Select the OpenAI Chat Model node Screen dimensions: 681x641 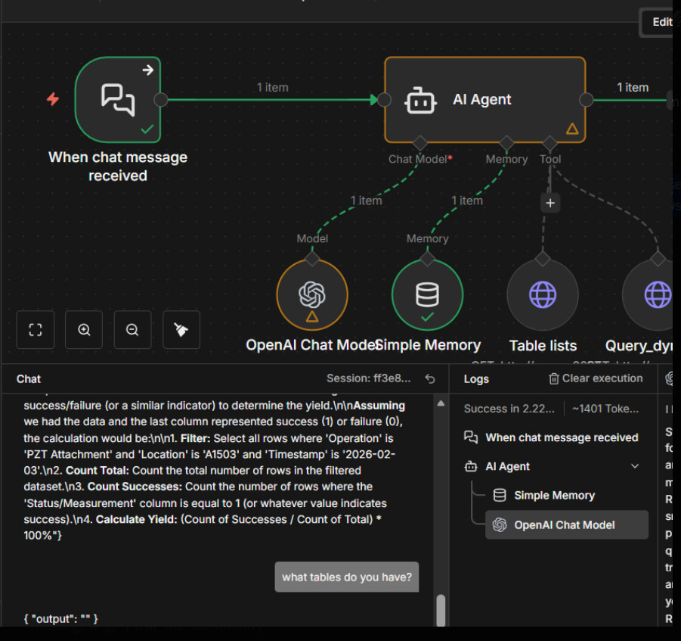point(312,294)
